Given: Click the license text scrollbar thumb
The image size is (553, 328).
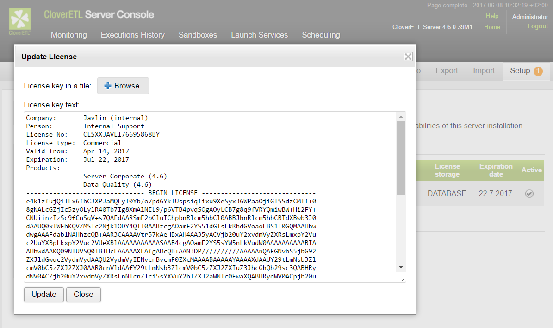Looking at the screenshot, I should (401, 158).
